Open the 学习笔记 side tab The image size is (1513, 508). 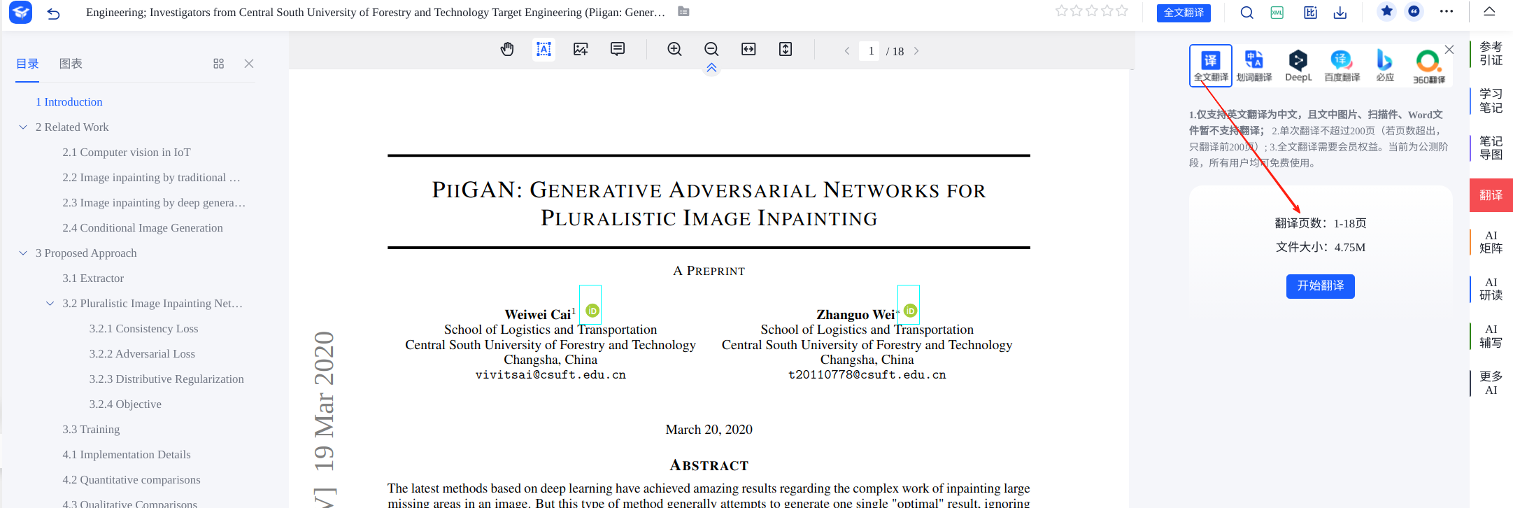pyautogui.click(x=1491, y=101)
